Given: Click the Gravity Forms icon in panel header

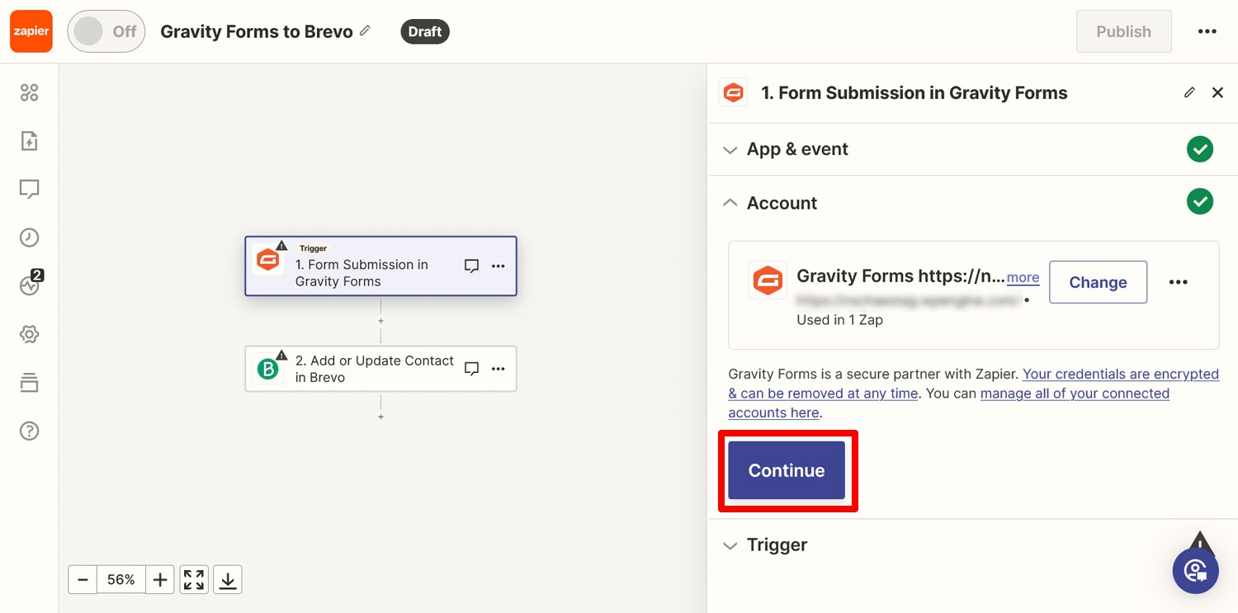Looking at the screenshot, I should coord(733,93).
